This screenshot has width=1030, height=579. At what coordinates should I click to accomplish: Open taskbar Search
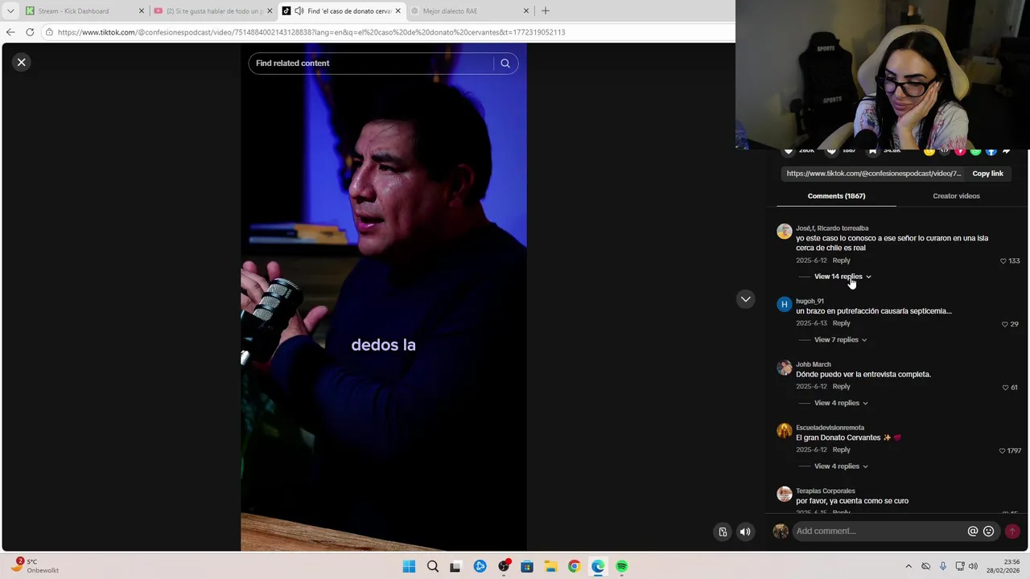(x=432, y=567)
